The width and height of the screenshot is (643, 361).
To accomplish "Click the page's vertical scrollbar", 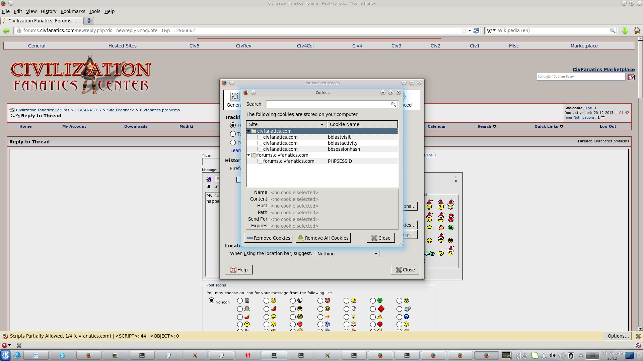I will point(640,184).
